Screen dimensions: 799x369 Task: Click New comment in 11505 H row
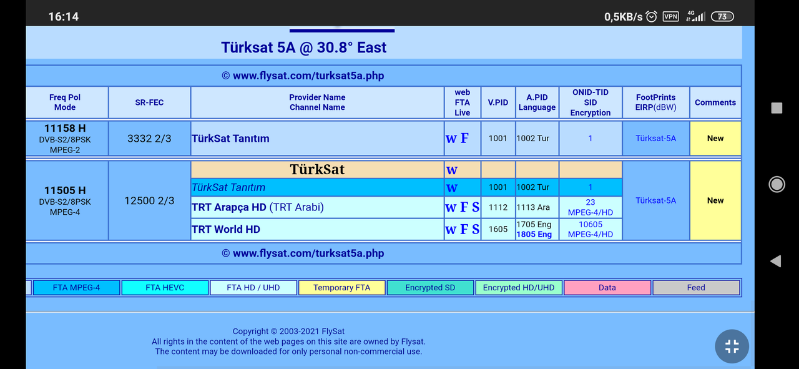[x=715, y=200]
